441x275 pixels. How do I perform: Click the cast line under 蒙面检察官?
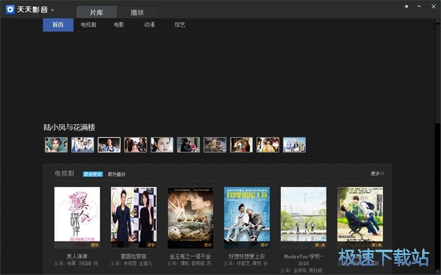132,263
